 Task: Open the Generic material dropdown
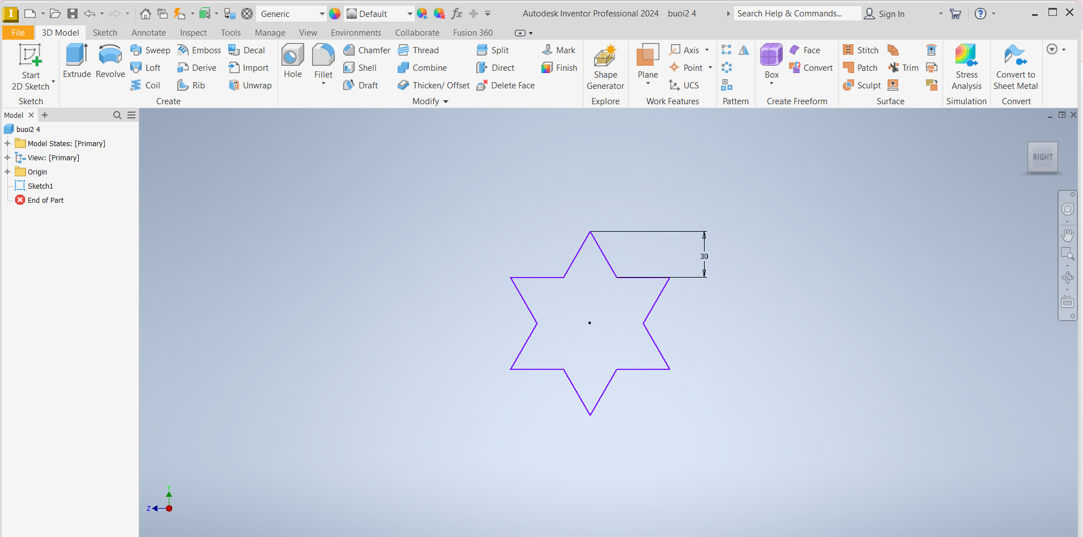click(x=322, y=14)
